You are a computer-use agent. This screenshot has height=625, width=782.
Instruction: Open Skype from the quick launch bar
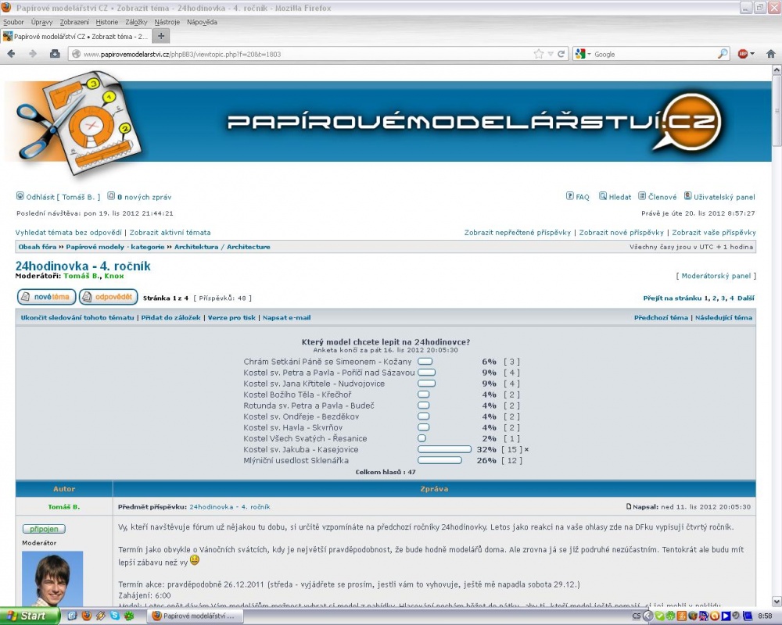click(x=115, y=616)
